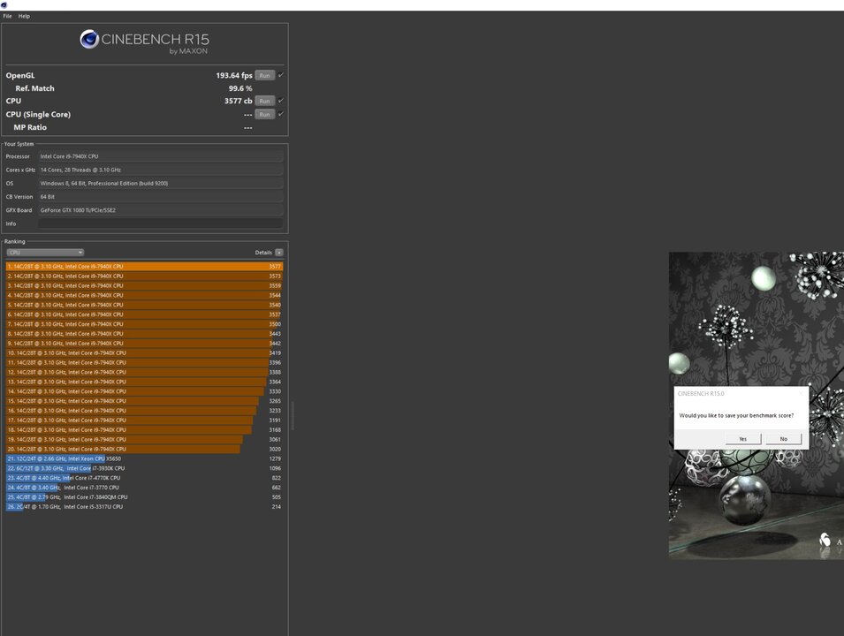Toggle the CPU (Single Core) checkbox
Image resolution: width=844 pixels, height=636 pixels.
tap(280, 114)
